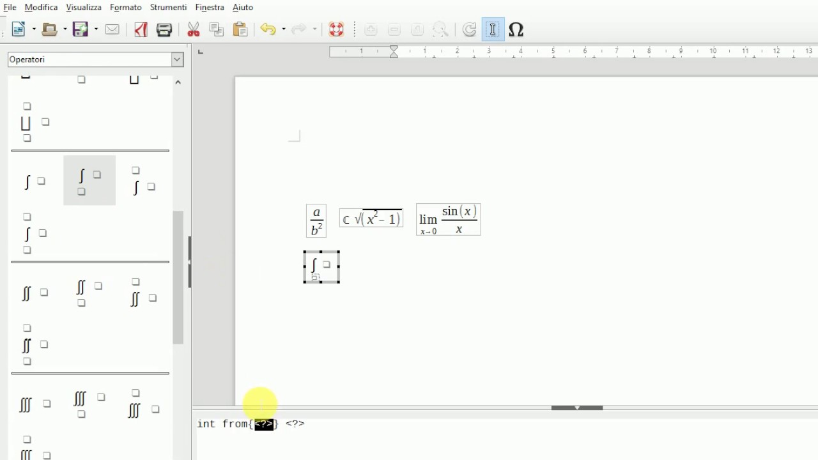Viewport: 818px width, 460px height.
Task: Open the File menu
Action: pyautogui.click(x=10, y=8)
